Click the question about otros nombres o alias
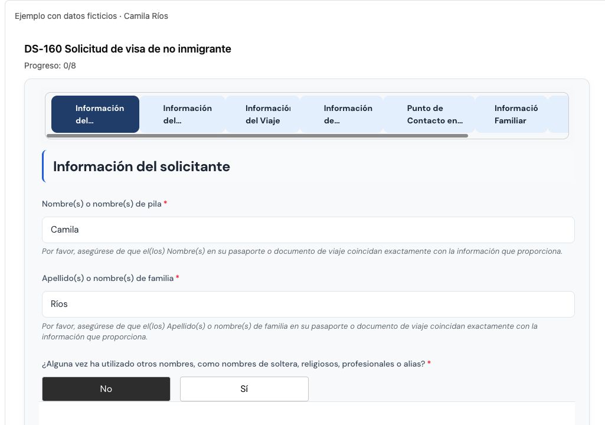 (233, 364)
